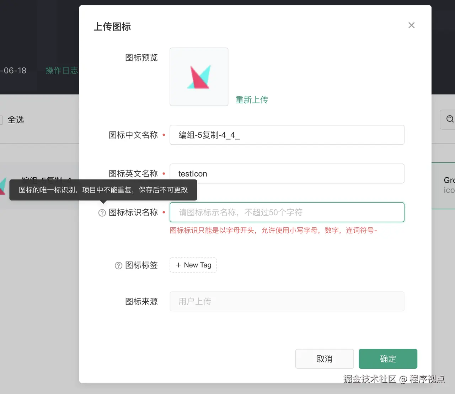Click help icon beside 图标标签
The width and height of the screenshot is (455, 394).
point(118,266)
